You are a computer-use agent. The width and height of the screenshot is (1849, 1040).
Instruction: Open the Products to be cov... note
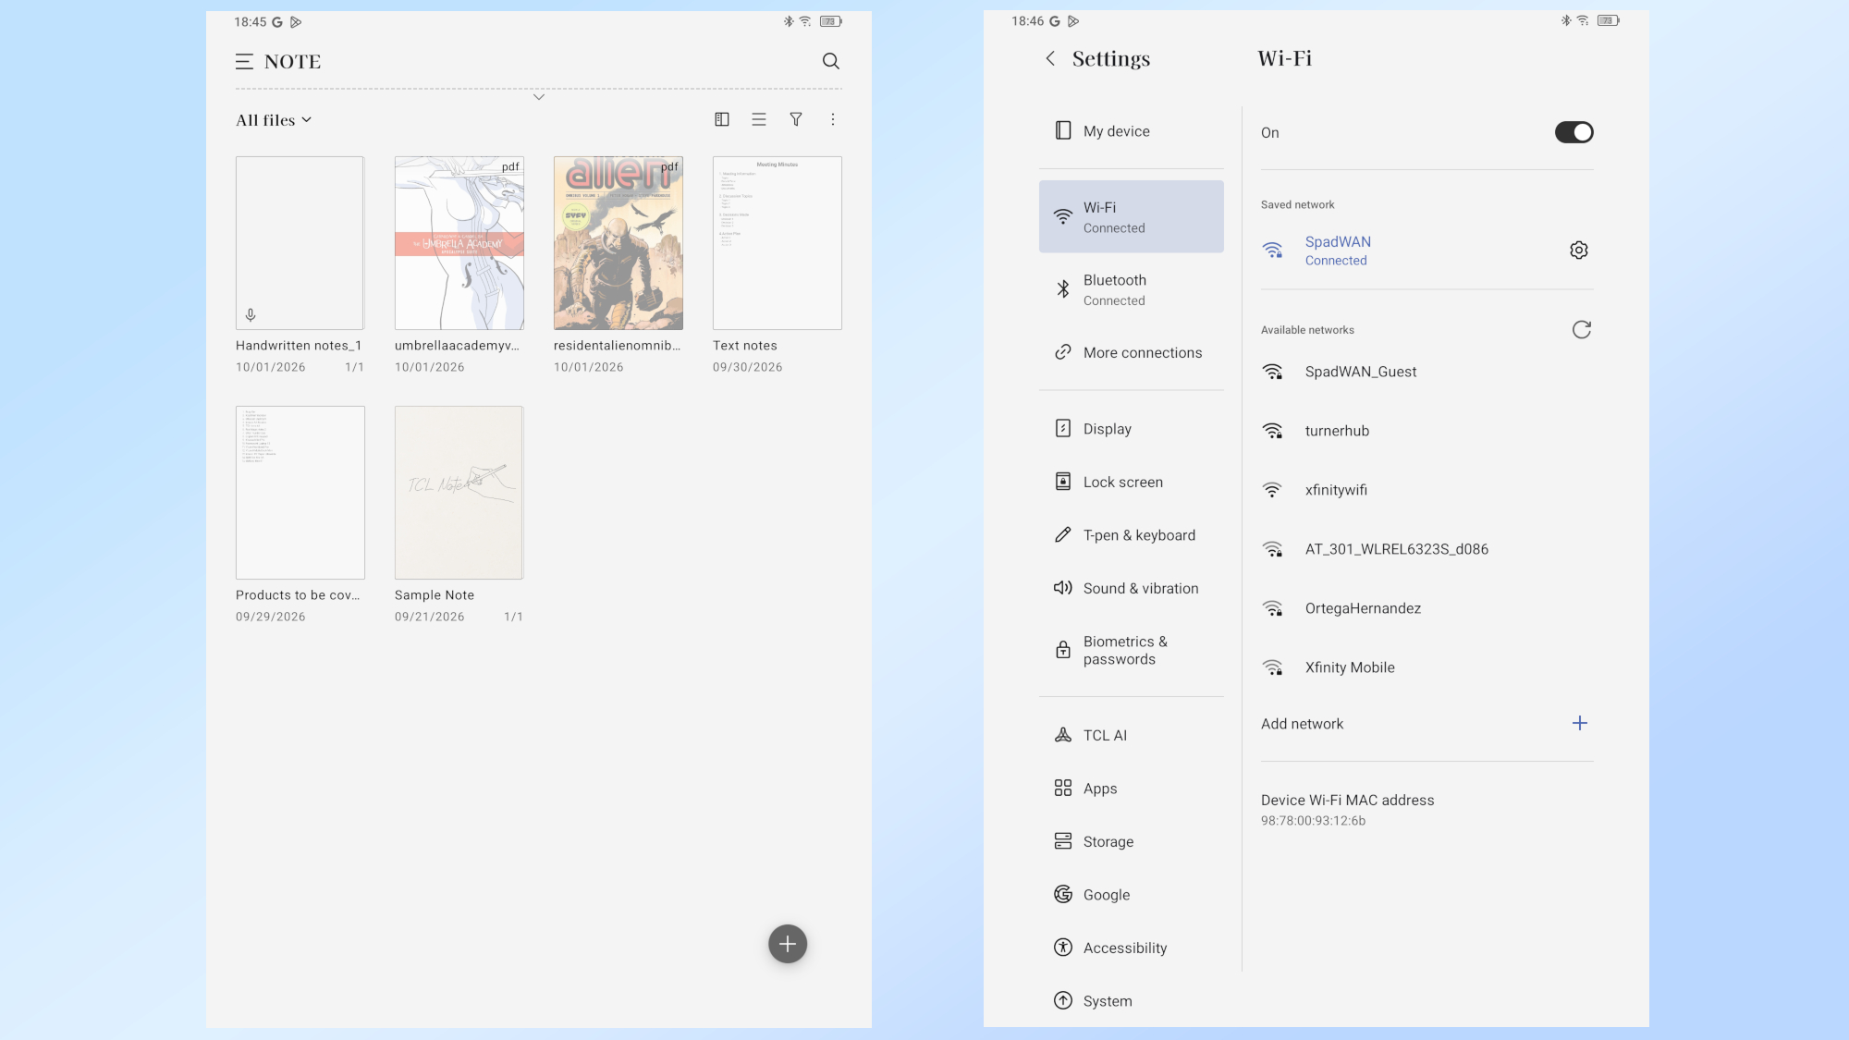tap(300, 493)
